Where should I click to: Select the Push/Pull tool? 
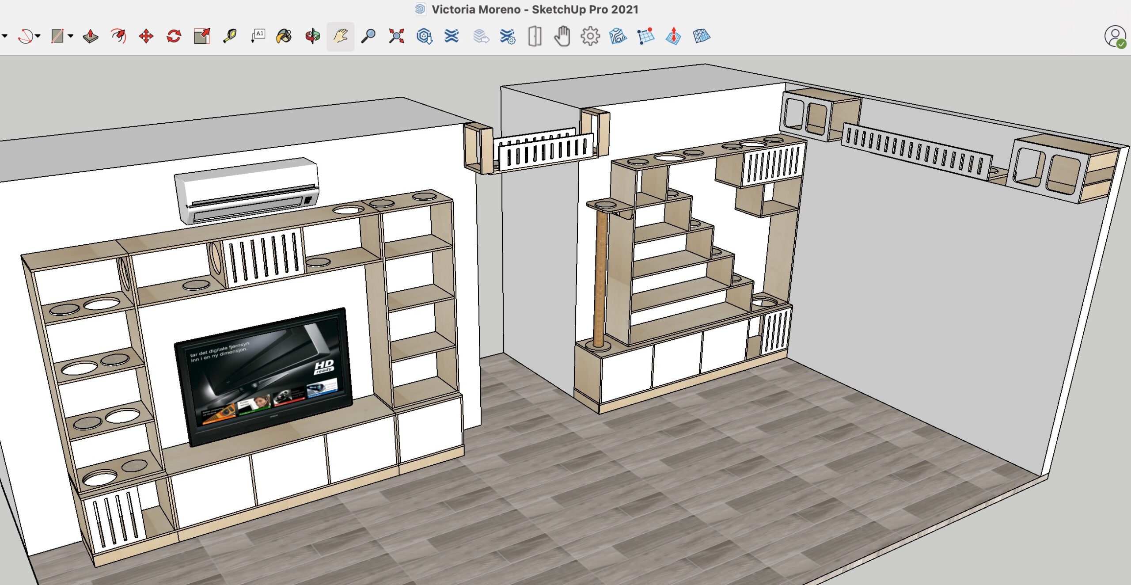click(x=91, y=36)
